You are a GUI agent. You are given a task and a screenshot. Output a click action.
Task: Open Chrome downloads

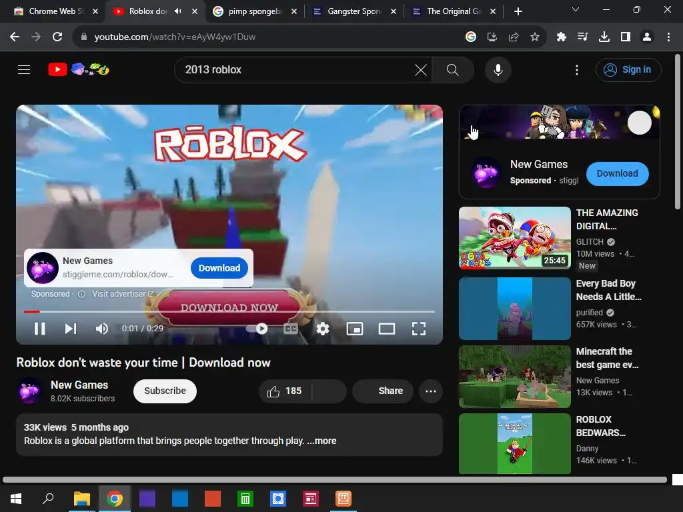(604, 37)
